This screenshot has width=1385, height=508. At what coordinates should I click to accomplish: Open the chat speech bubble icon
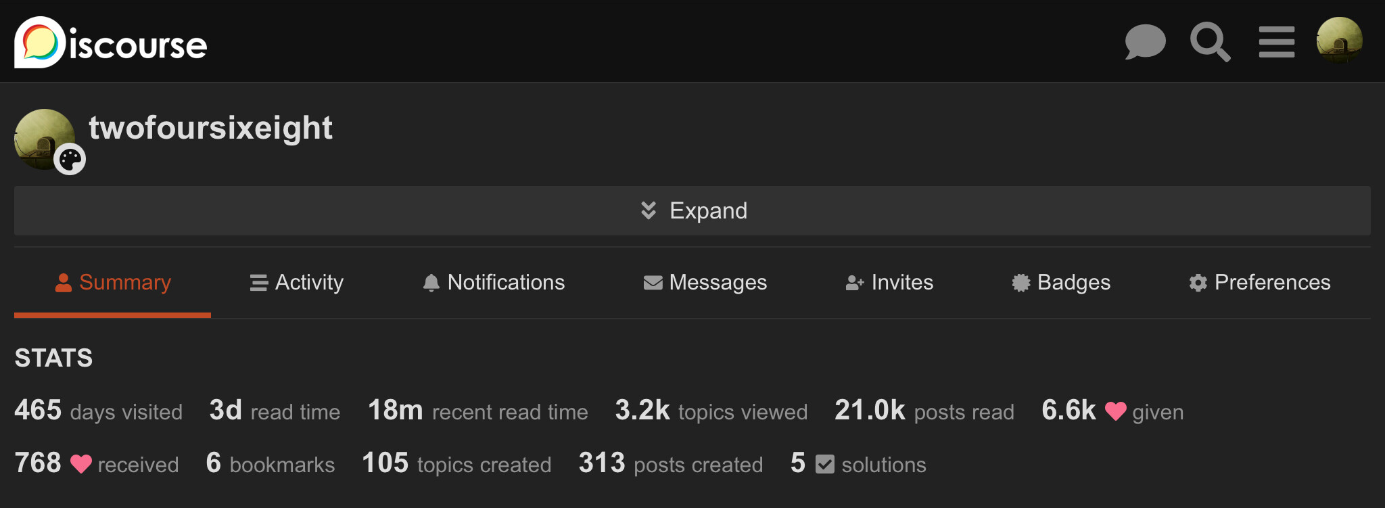tap(1145, 42)
